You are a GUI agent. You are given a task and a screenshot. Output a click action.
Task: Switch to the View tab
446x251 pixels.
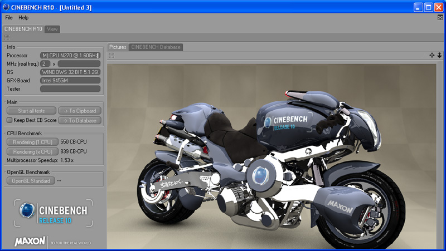[x=52, y=29]
